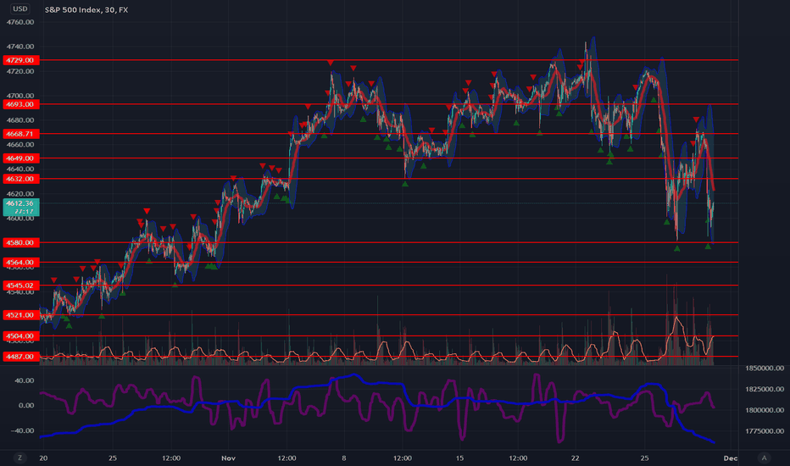The image size is (790, 466).
Task: Click the 8 date label on the time axis
Action: point(344,458)
